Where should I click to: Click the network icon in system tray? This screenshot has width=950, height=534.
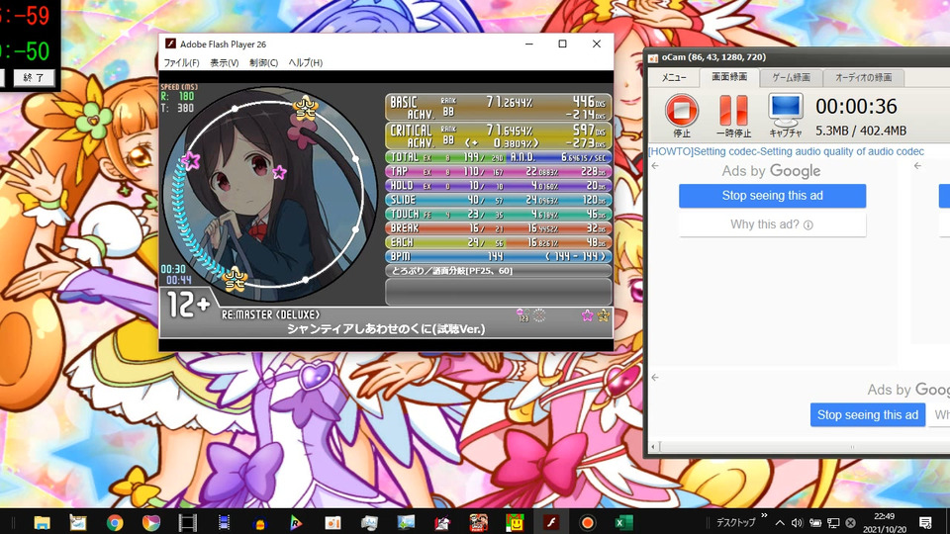click(833, 522)
